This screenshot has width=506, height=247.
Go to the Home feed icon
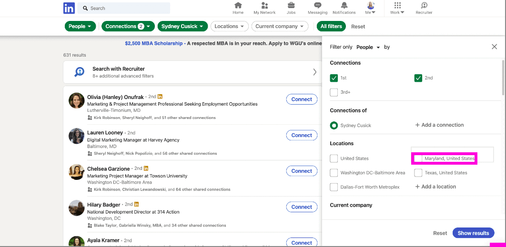(x=238, y=6)
